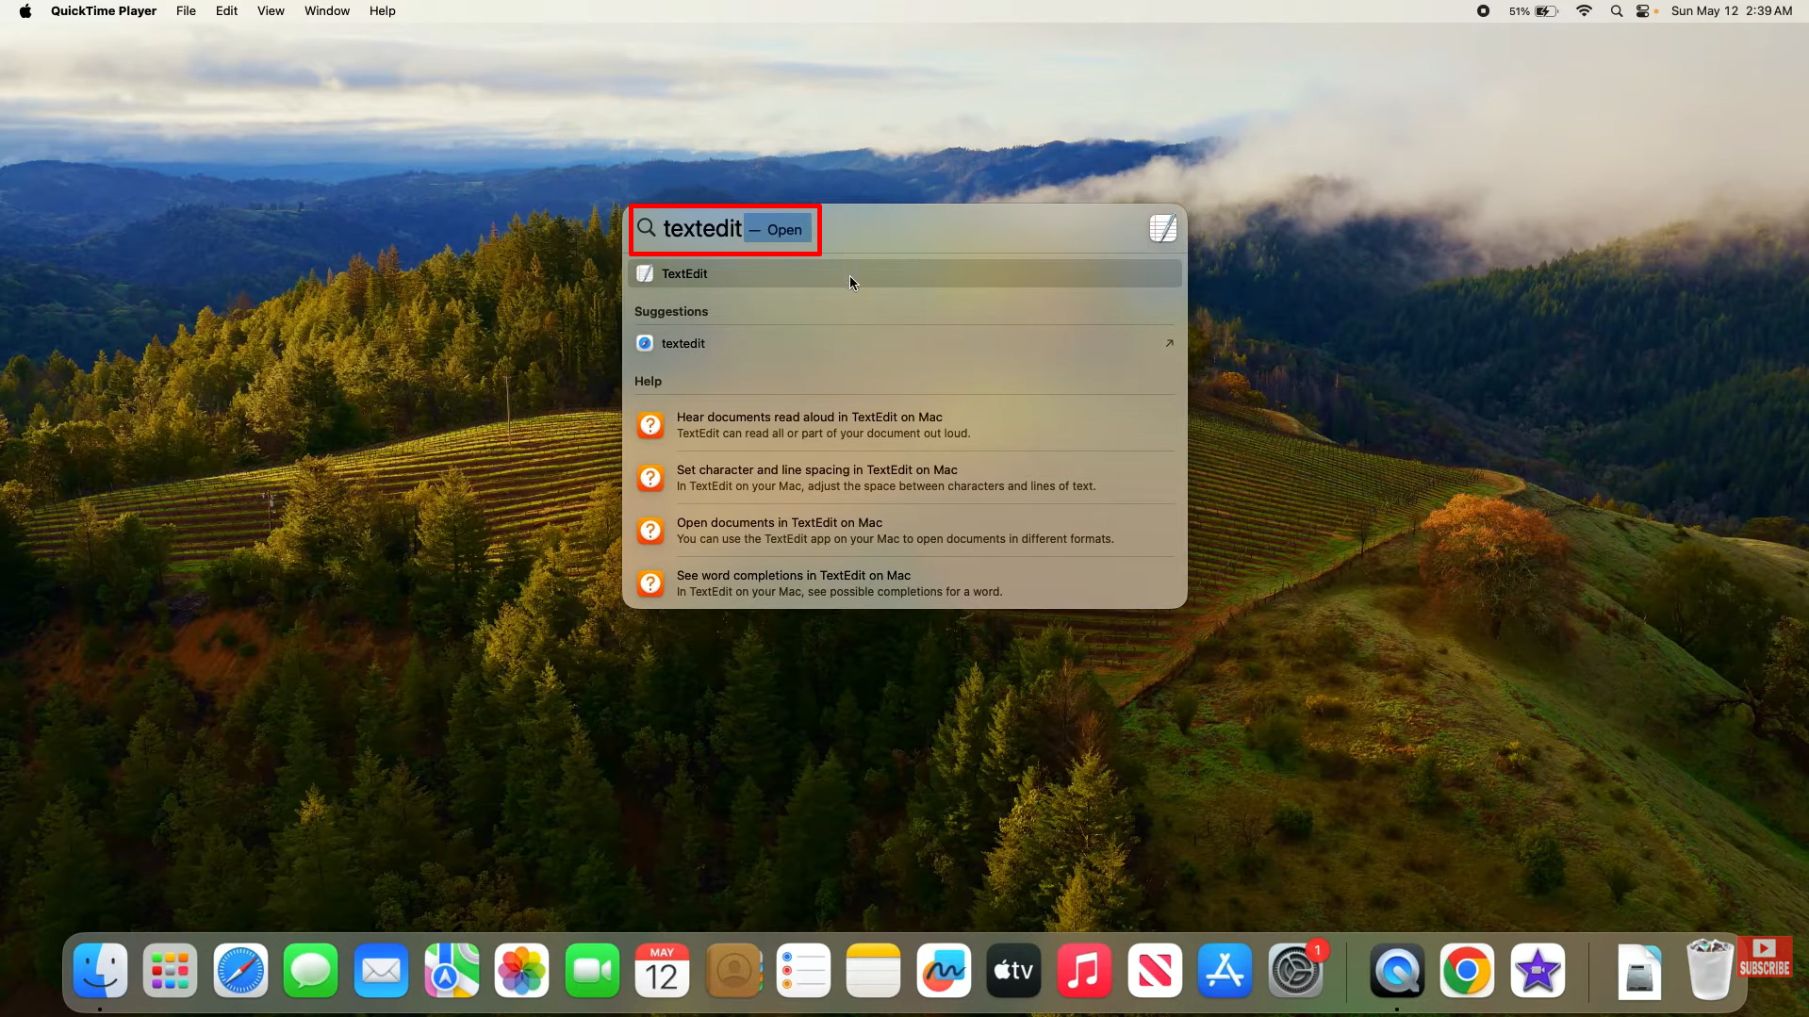Launch Maps from the Dock
Viewport: 1809px width, 1017px height.
point(452,971)
